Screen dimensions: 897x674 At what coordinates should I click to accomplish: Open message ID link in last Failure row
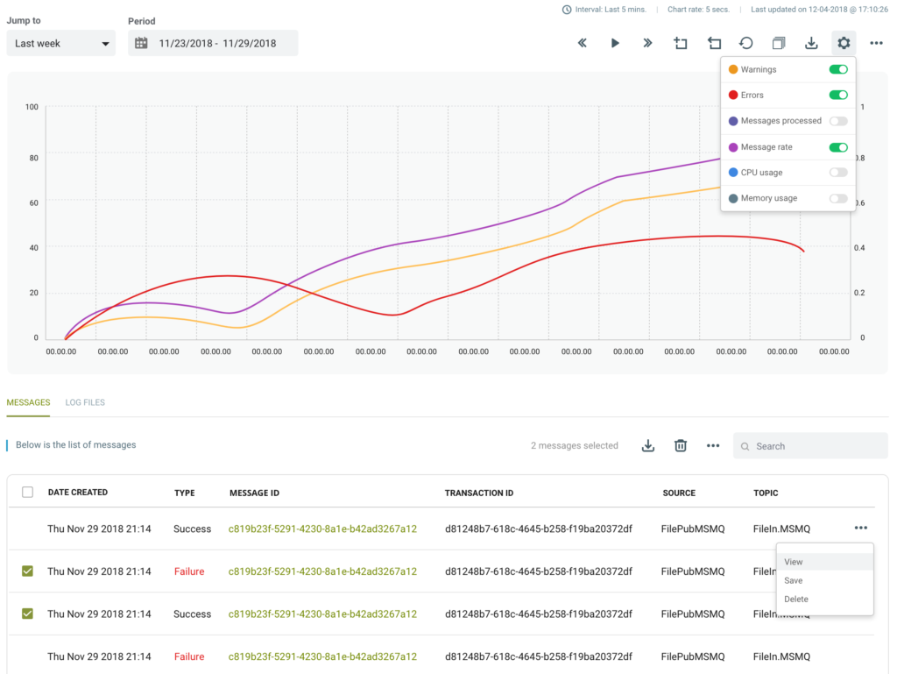[322, 656]
